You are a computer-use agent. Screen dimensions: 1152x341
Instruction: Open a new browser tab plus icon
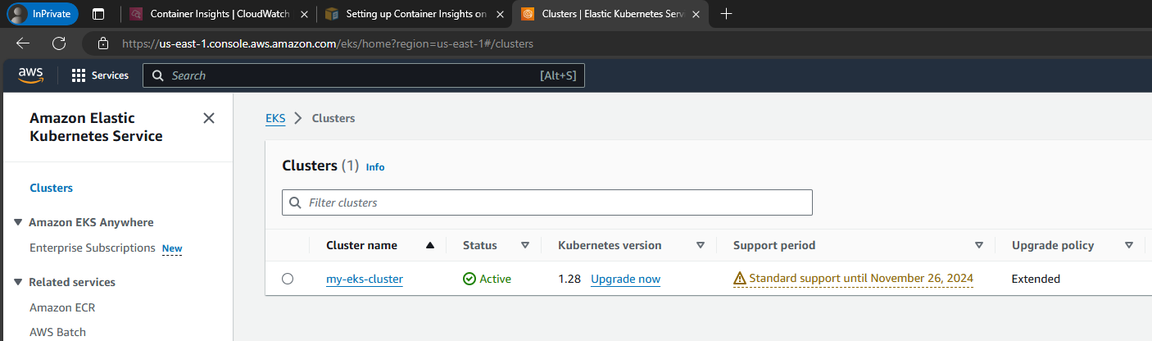pyautogui.click(x=725, y=14)
